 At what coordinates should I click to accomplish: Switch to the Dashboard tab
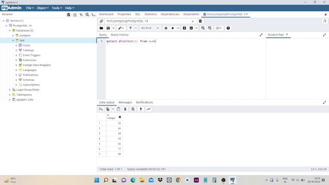pyautogui.click(x=106, y=14)
